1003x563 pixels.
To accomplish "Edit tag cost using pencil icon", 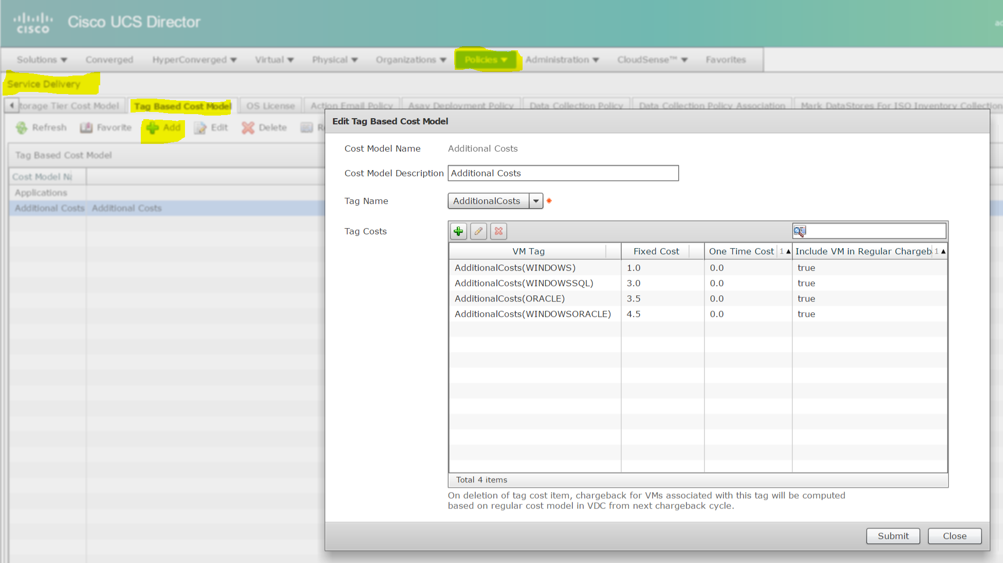I will 478,231.
